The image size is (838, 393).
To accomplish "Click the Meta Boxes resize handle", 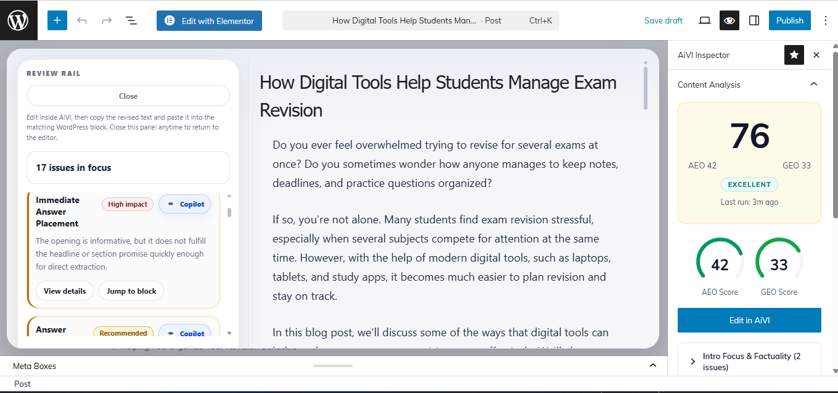I will pyautogui.click(x=333, y=366).
